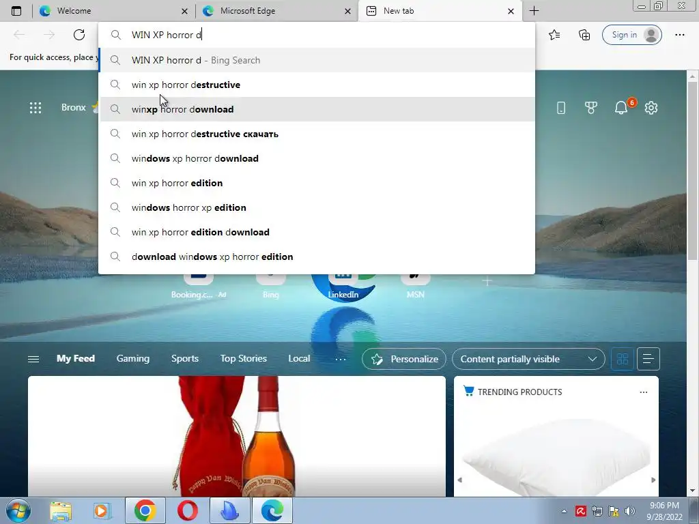Choose suggestion 'windows horror xp edition'

coord(317,207)
